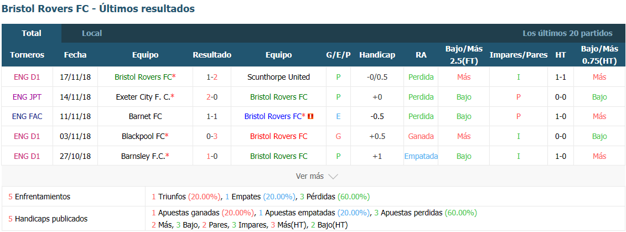Image resolution: width=626 pixels, height=232 pixels.
Task: Open the Scunthorpe United team link
Action: [x=278, y=77]
